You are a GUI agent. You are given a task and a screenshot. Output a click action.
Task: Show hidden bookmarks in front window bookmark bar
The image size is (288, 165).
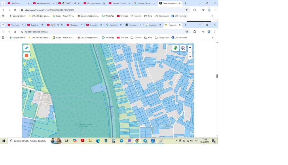(213, 38)
